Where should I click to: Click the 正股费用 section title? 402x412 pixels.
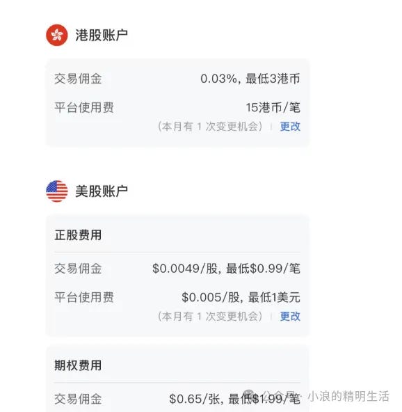(78, 235)
